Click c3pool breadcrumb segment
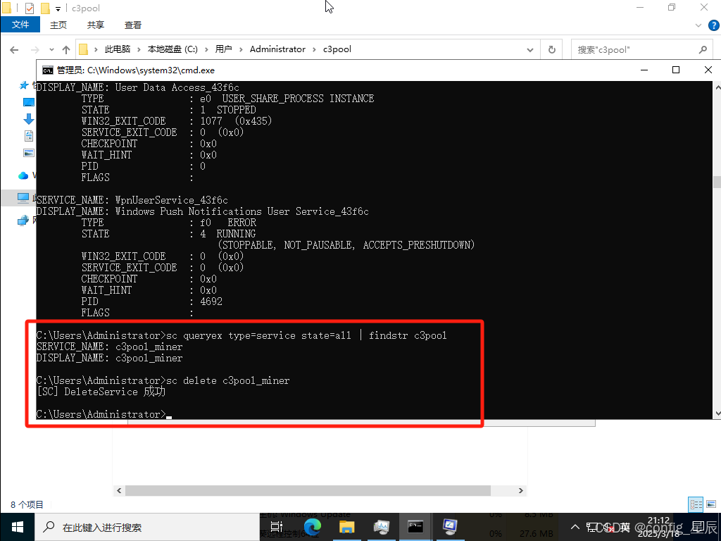The width and height of the screenshot is (721, 541). point(337,49)
